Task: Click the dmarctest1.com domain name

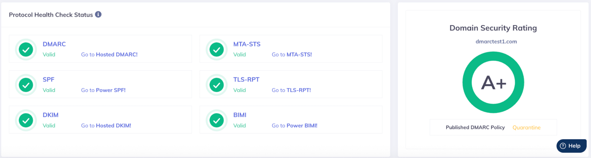Action: [496, 42]
